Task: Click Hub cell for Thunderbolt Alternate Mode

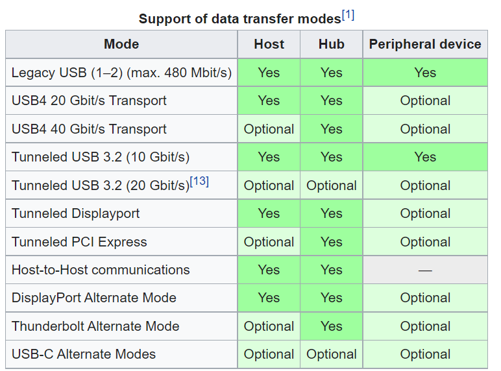Action: pos(331,326)
